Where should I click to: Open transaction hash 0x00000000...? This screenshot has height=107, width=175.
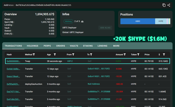13,61
